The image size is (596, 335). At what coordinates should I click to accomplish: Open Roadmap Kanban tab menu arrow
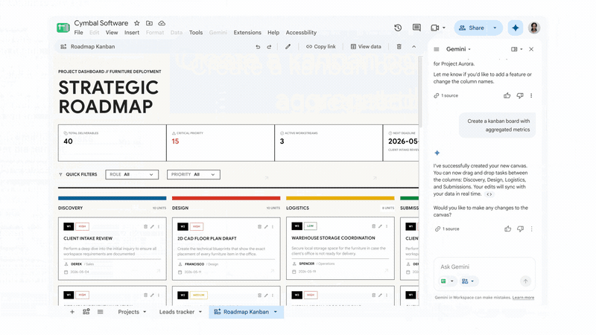276,312
